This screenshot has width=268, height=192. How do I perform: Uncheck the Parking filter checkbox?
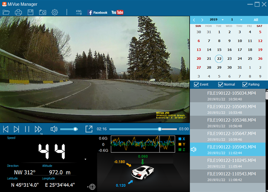(245, 85)
